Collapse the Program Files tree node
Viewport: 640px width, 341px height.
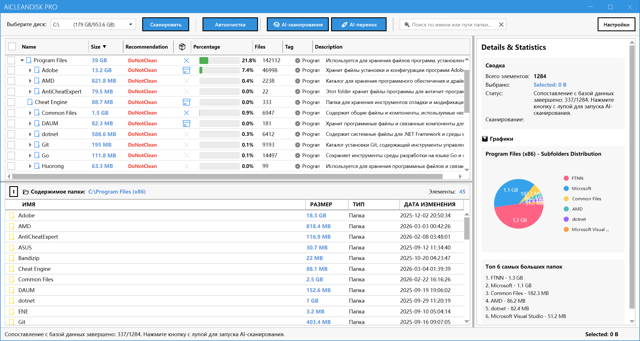coord(22,60)
